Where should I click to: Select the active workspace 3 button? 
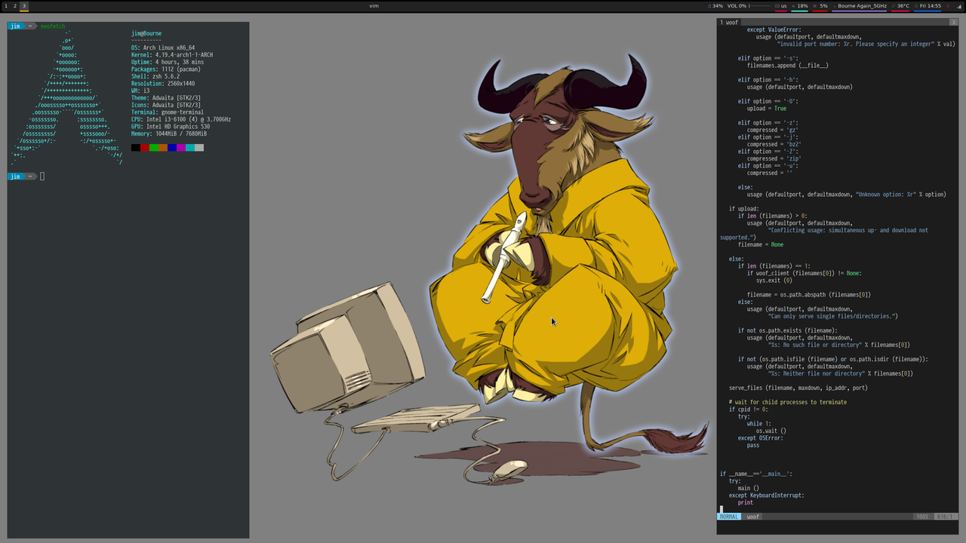pyautogui.click(x=24, y=6)
